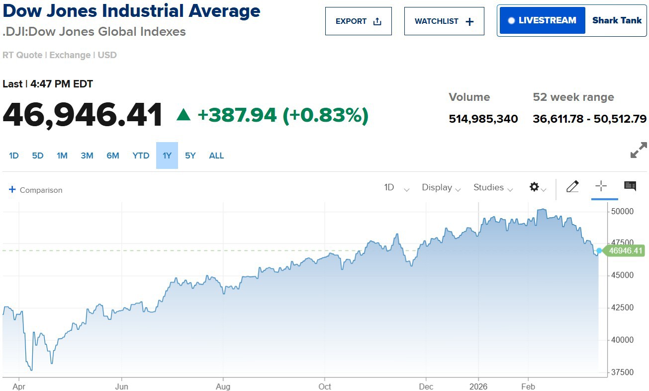Switch to the YTD tab
Viewport: 649px width, 391px height.
point(141,156)
